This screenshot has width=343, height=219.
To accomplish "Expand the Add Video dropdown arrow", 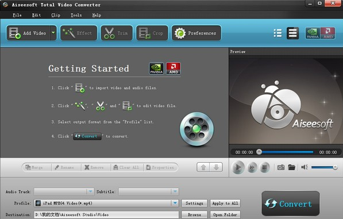I will 53,33.
